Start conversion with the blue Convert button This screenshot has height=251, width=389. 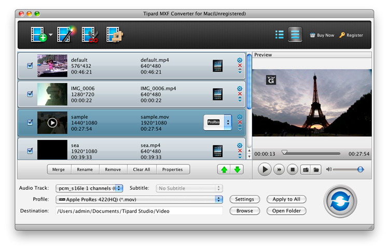(x=340, y=201)
